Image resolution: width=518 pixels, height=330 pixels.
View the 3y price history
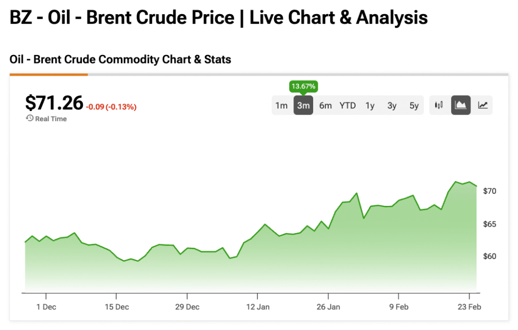392,105
